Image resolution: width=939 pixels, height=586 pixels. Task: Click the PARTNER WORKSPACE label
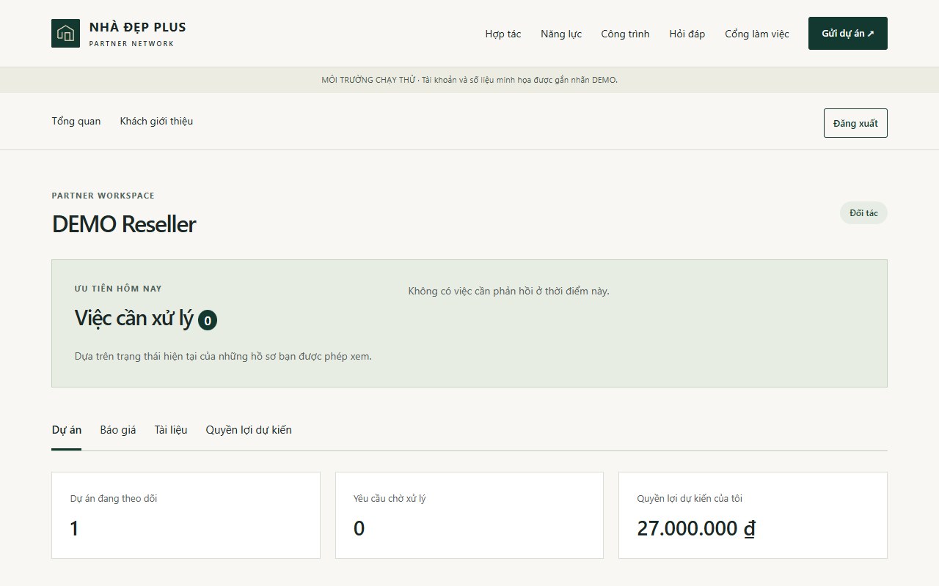tap(103, 196)
